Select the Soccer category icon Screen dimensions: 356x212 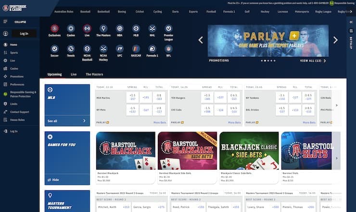point(54,49)
